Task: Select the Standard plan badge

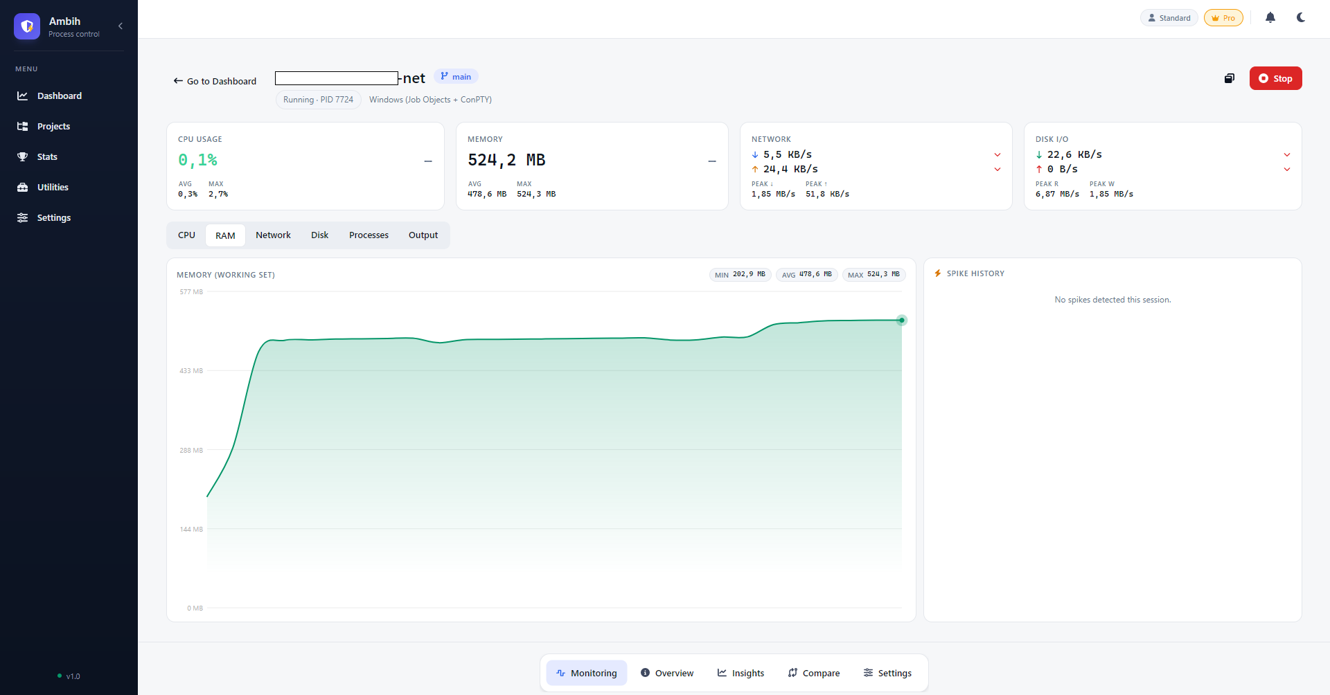Action: click(1169, 18)
